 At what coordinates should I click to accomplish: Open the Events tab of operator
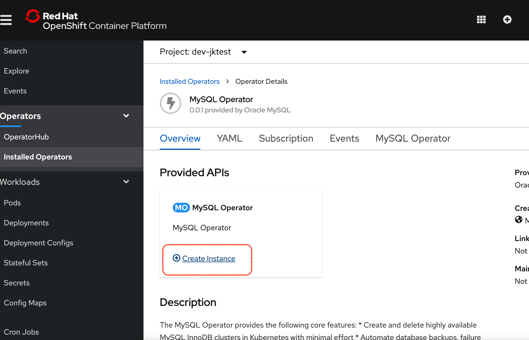click(344, 138)
